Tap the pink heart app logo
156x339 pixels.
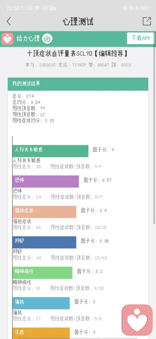click(7, 39)
